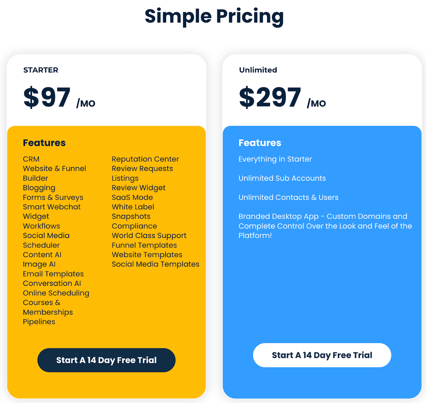Image resolution: width=426 pixels, height=403 pixels.
Task: Select the Unlimited plan title
Action: [258, 70]
